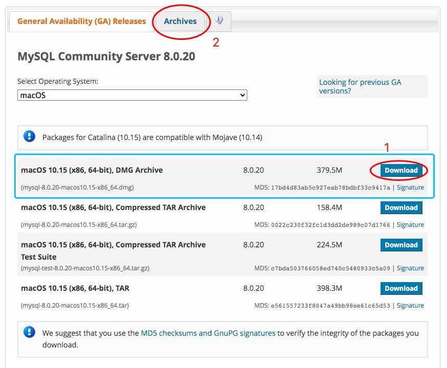Download the Compressed TAR Archive Test Suite
The image size is (447, 368).
[x=401, y=245]
